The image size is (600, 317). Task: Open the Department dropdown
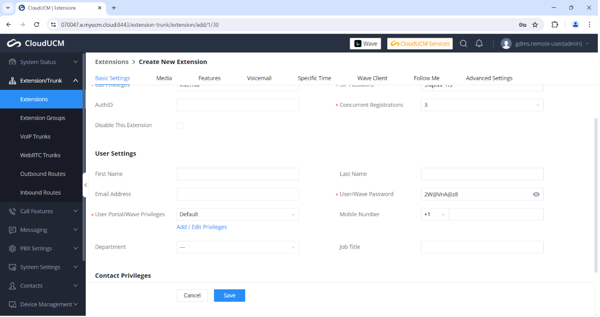click(238, 247)
